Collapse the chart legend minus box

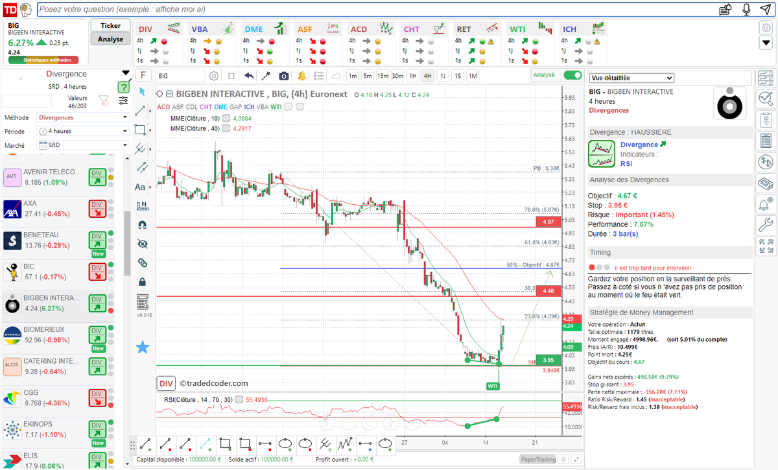pos(171,94)
